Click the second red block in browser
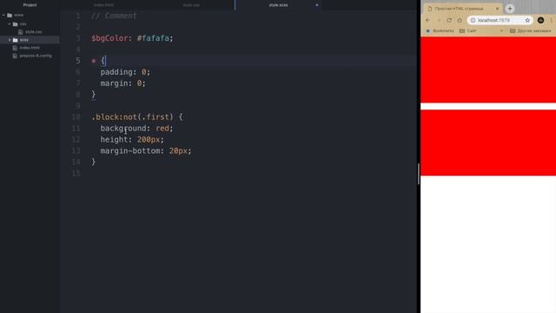556x313 pixels. 488,143
